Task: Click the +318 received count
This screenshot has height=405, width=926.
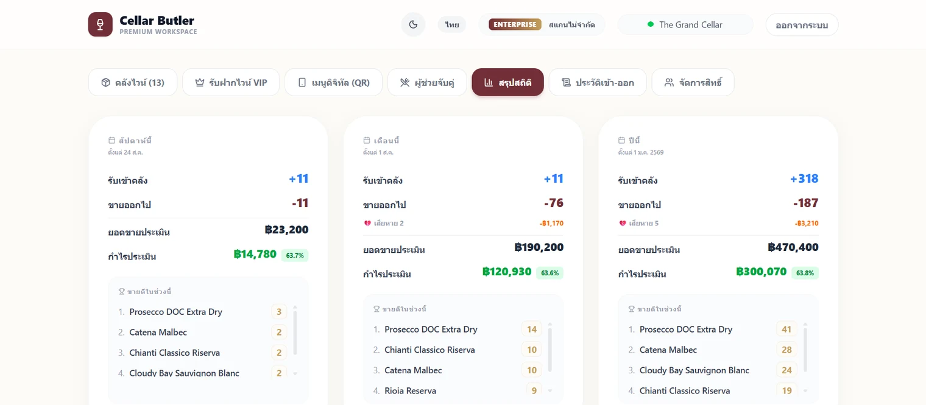Action: (x=804, y=179)
